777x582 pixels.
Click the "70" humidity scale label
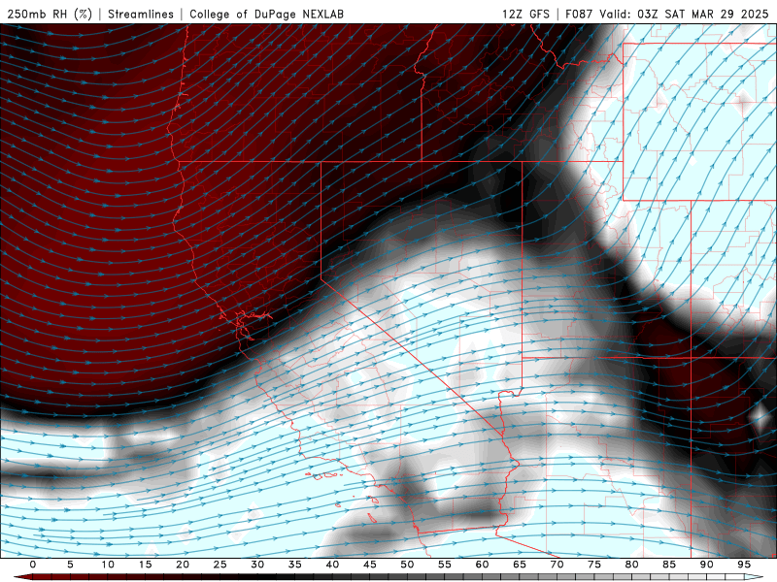[557, 565]
